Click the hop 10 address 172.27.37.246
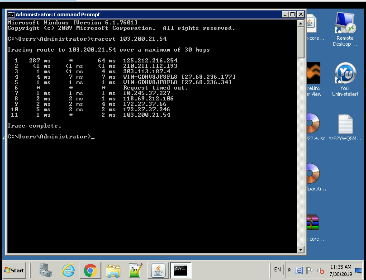The width and height of the screenshot is (366, 280). click(x=147, y=109)
